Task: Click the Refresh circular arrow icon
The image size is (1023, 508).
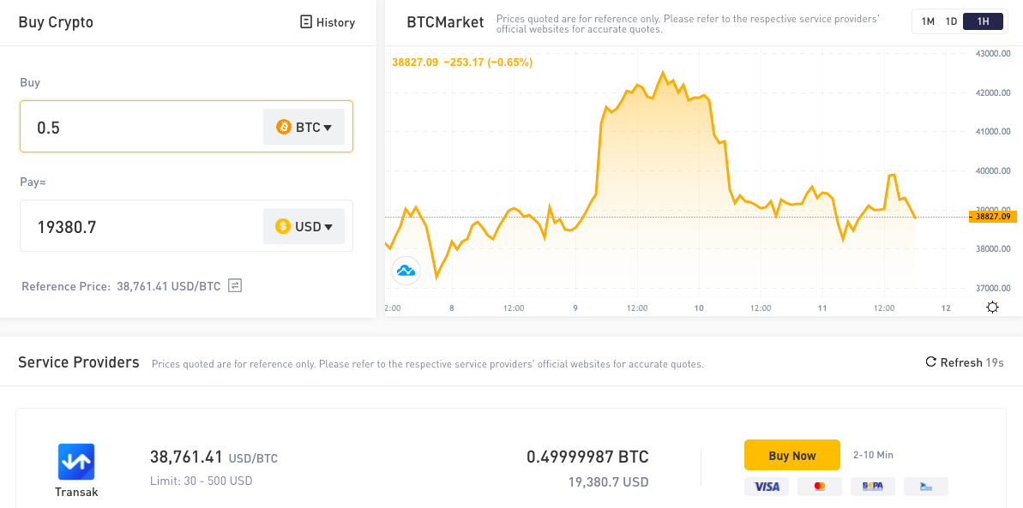Action: (931, 362)
